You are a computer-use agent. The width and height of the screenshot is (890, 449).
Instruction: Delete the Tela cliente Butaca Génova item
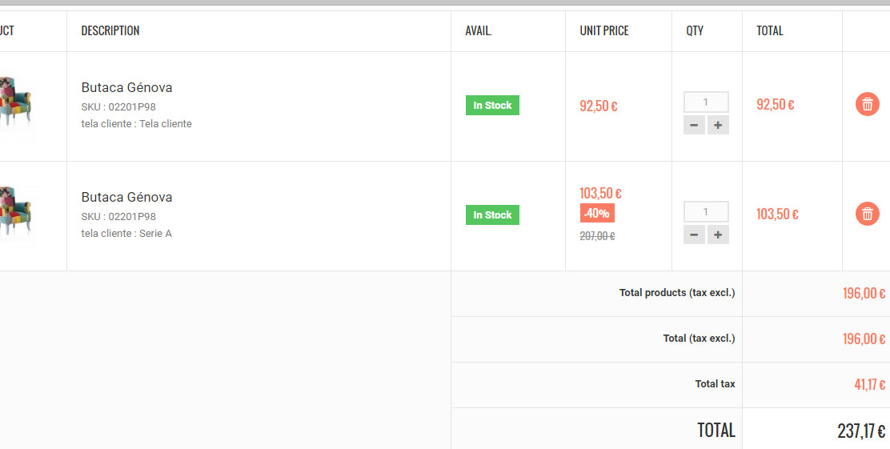[868, 104]
